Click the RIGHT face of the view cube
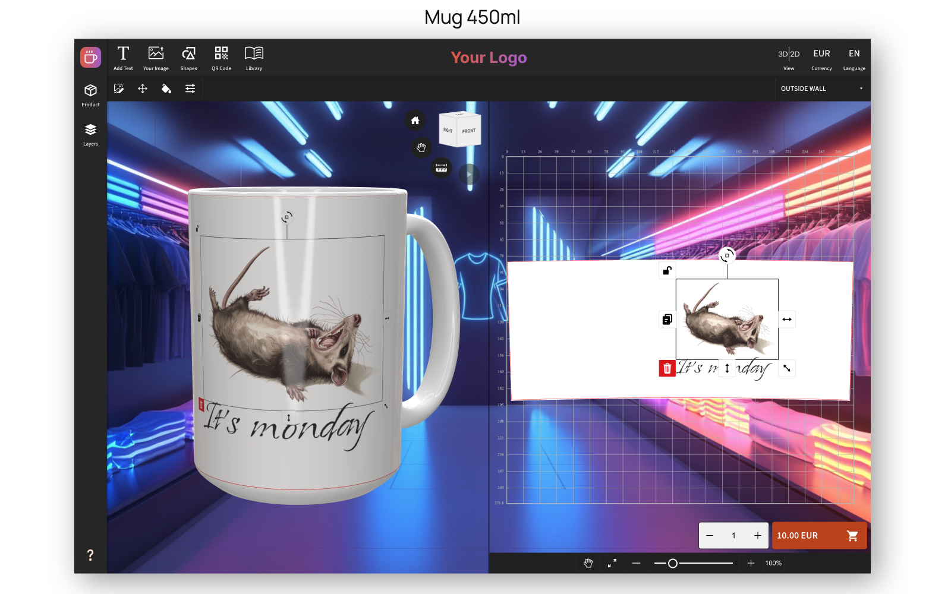 [448, 130]
